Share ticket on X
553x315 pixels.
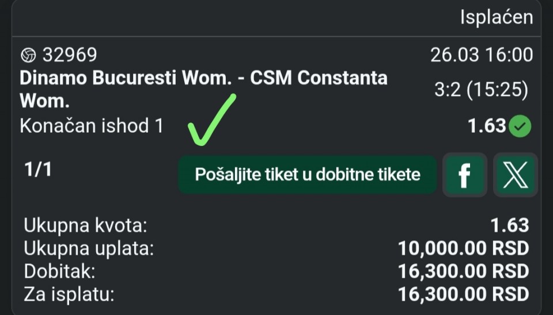[x=516, y=175]
